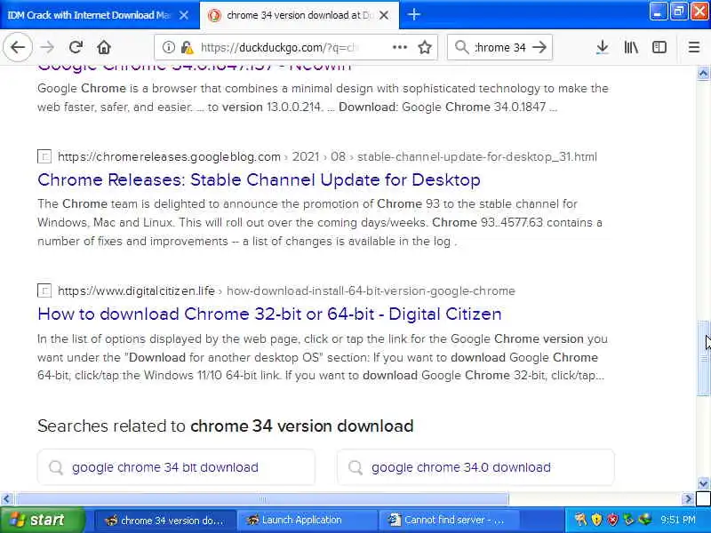Open the Library bookmarks and history

[x=631, y=47]
